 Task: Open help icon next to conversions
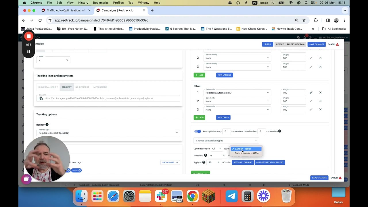point(280,131)
